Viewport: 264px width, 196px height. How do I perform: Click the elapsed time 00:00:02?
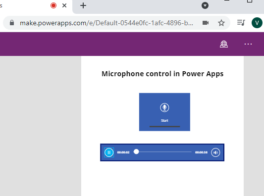pos(123,152)
